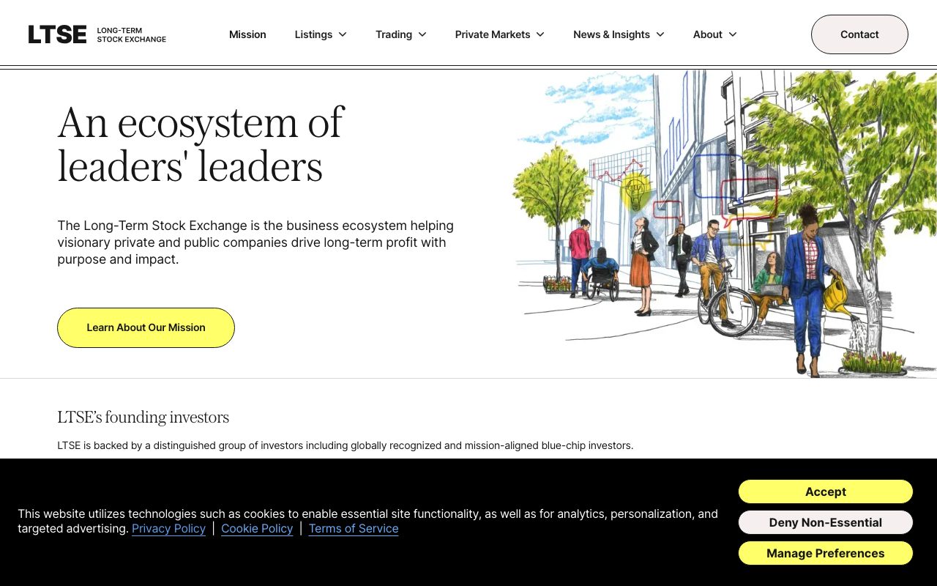Click the 'LTSE's founding investors' heading

pos(143,417)
